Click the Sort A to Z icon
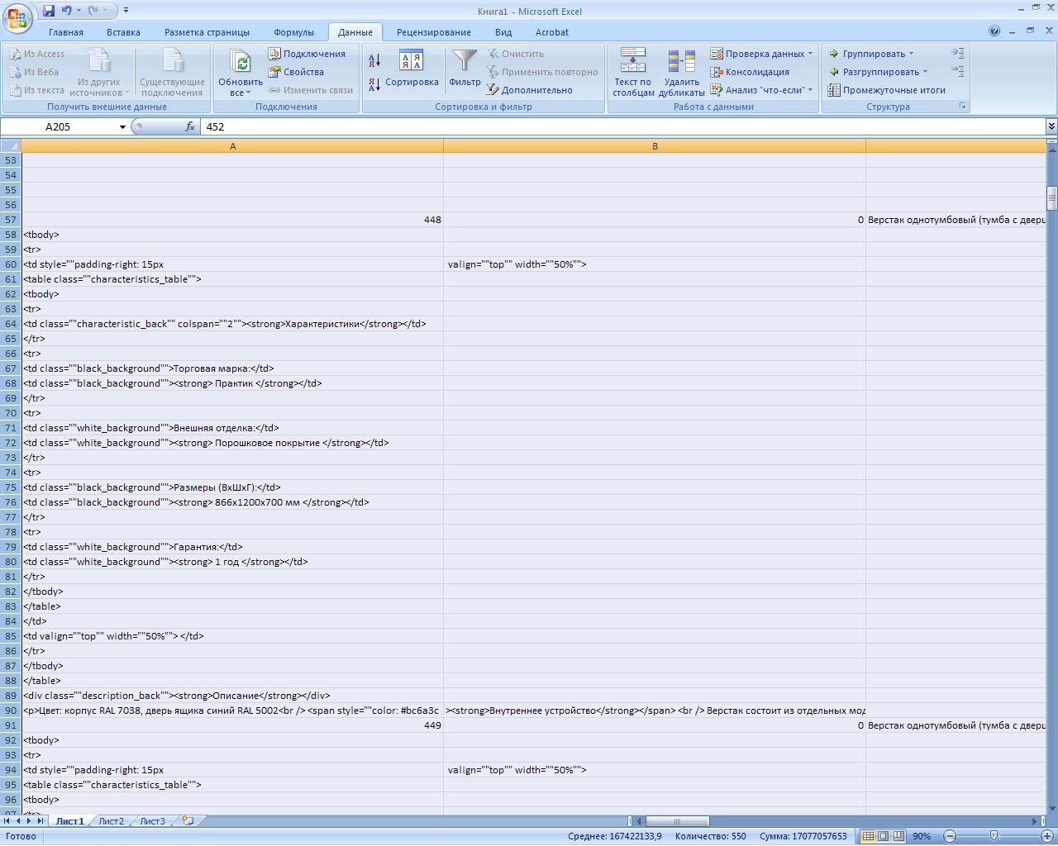1058x846 pixels. tap(374, 60)
